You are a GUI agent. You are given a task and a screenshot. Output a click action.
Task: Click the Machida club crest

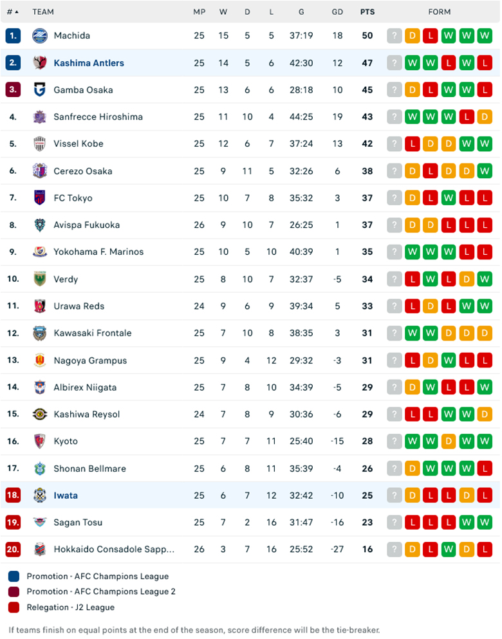pos(40,36)
